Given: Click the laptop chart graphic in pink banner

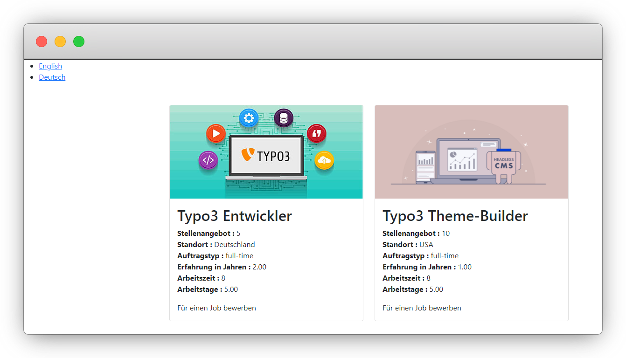Looking at the screenshot, I should coord(462,159).
